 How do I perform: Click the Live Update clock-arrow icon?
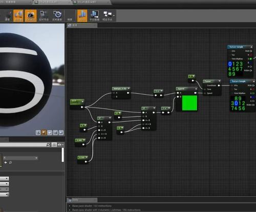tap(57, 15)
